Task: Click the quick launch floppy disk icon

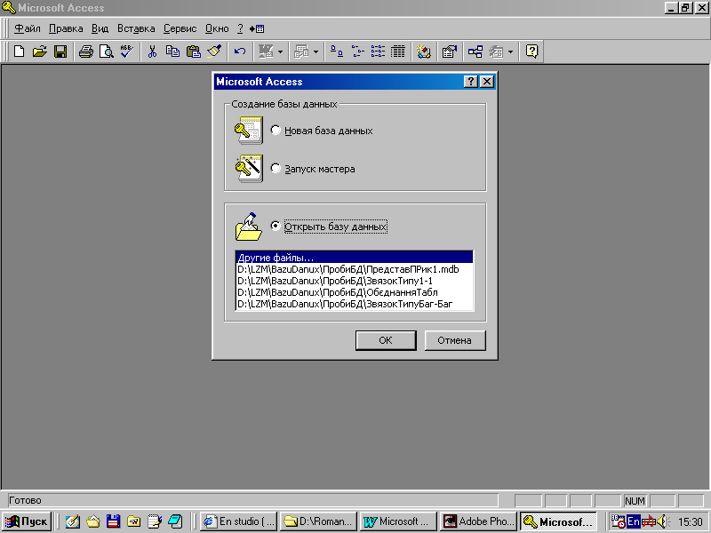Action: (x=114, y=521)
